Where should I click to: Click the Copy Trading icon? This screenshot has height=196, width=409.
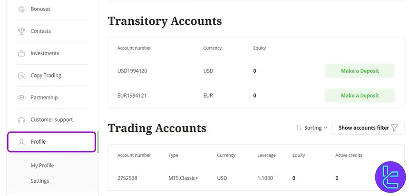[21, 76]
